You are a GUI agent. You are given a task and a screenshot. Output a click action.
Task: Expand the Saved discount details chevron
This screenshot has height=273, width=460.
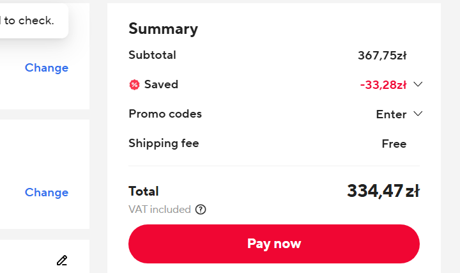pos(418,84)
